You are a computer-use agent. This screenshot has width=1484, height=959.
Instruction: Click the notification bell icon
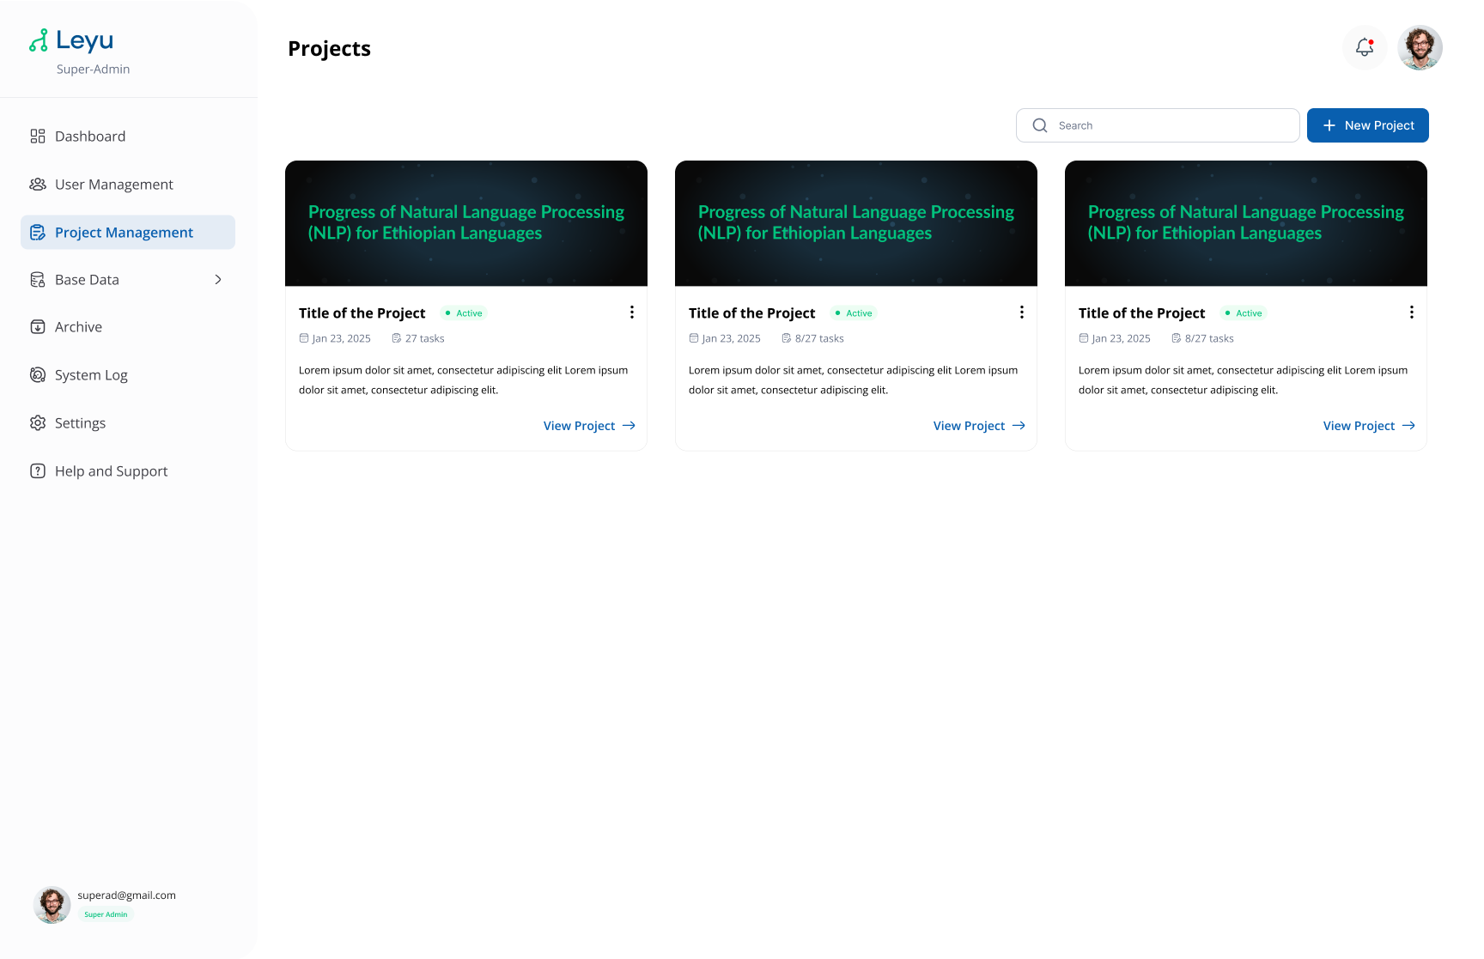1364,47
